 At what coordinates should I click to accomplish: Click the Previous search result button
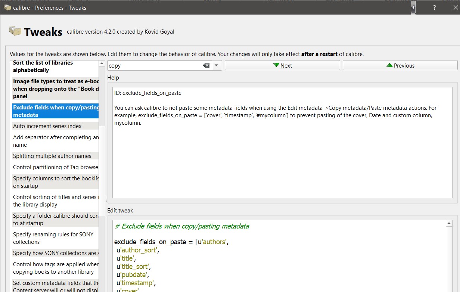[400, 66]
